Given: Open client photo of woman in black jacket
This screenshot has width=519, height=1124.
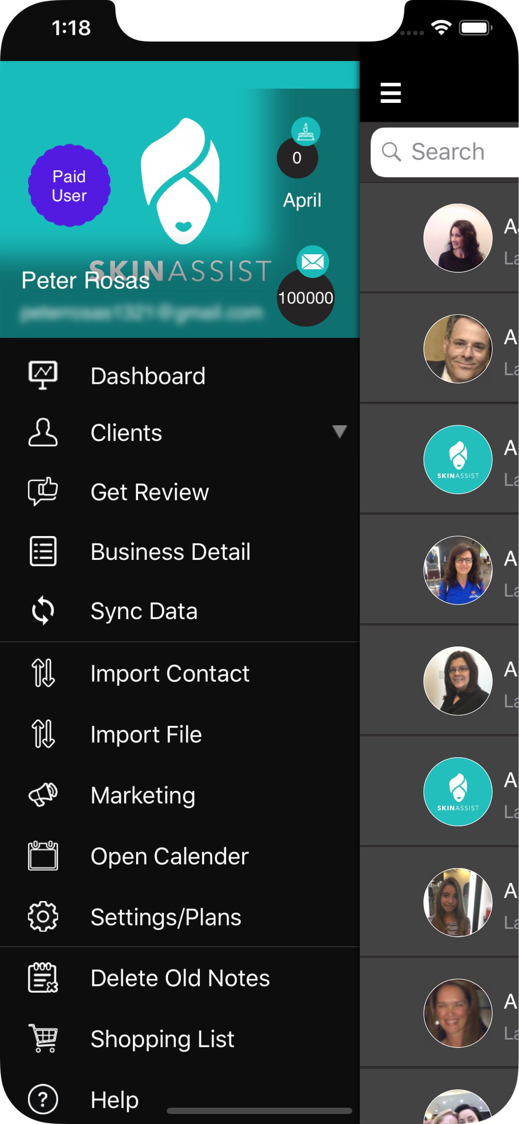Looking at the screenshot, I should pyautogui.click(x=458, y=681).
